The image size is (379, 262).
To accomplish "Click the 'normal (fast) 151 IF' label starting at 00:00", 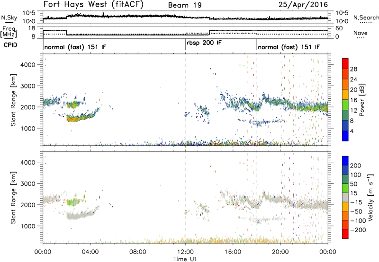I will coord(75,47).
